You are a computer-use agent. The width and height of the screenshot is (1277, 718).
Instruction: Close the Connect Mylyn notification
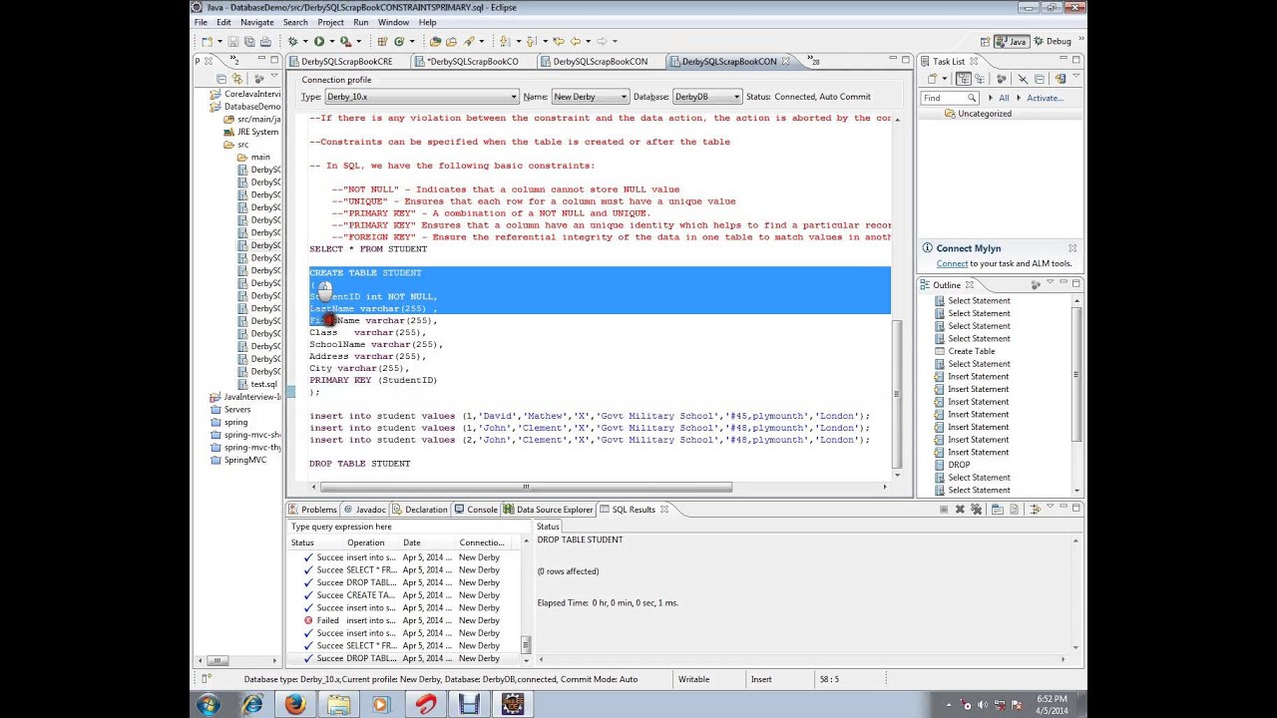(x=1072, y=248)
